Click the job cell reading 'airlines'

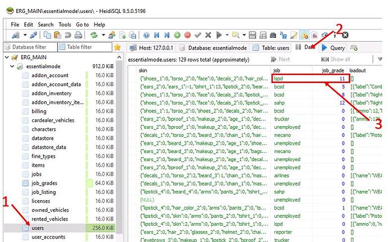[292, 176]
